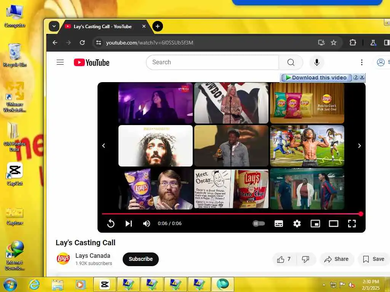This screenshot has height=292, width=390.
Task: Enable the miniplayer
Action: (x=315, y=224)
